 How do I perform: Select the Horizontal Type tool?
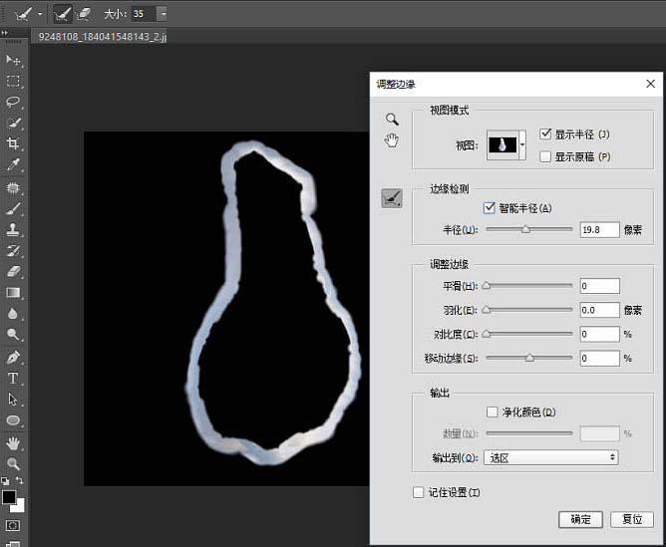[14, 379]
